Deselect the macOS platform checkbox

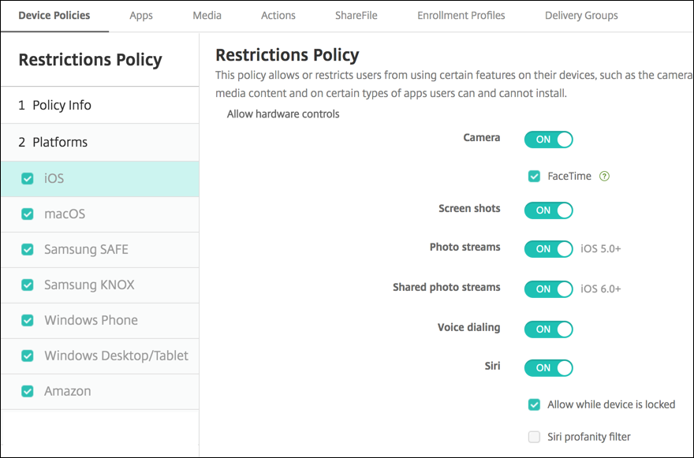tap(28, 214)
